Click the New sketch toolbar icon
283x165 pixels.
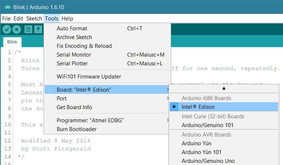click(x=28, y=29)
